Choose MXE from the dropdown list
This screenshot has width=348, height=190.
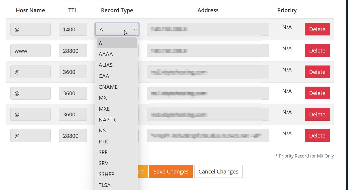coord(104,109)
